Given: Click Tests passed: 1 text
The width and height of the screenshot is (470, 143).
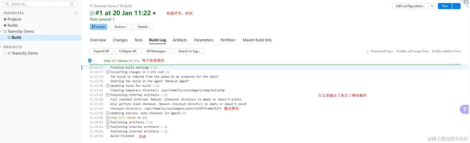Looking at the screenshot, I should [102, 19].
